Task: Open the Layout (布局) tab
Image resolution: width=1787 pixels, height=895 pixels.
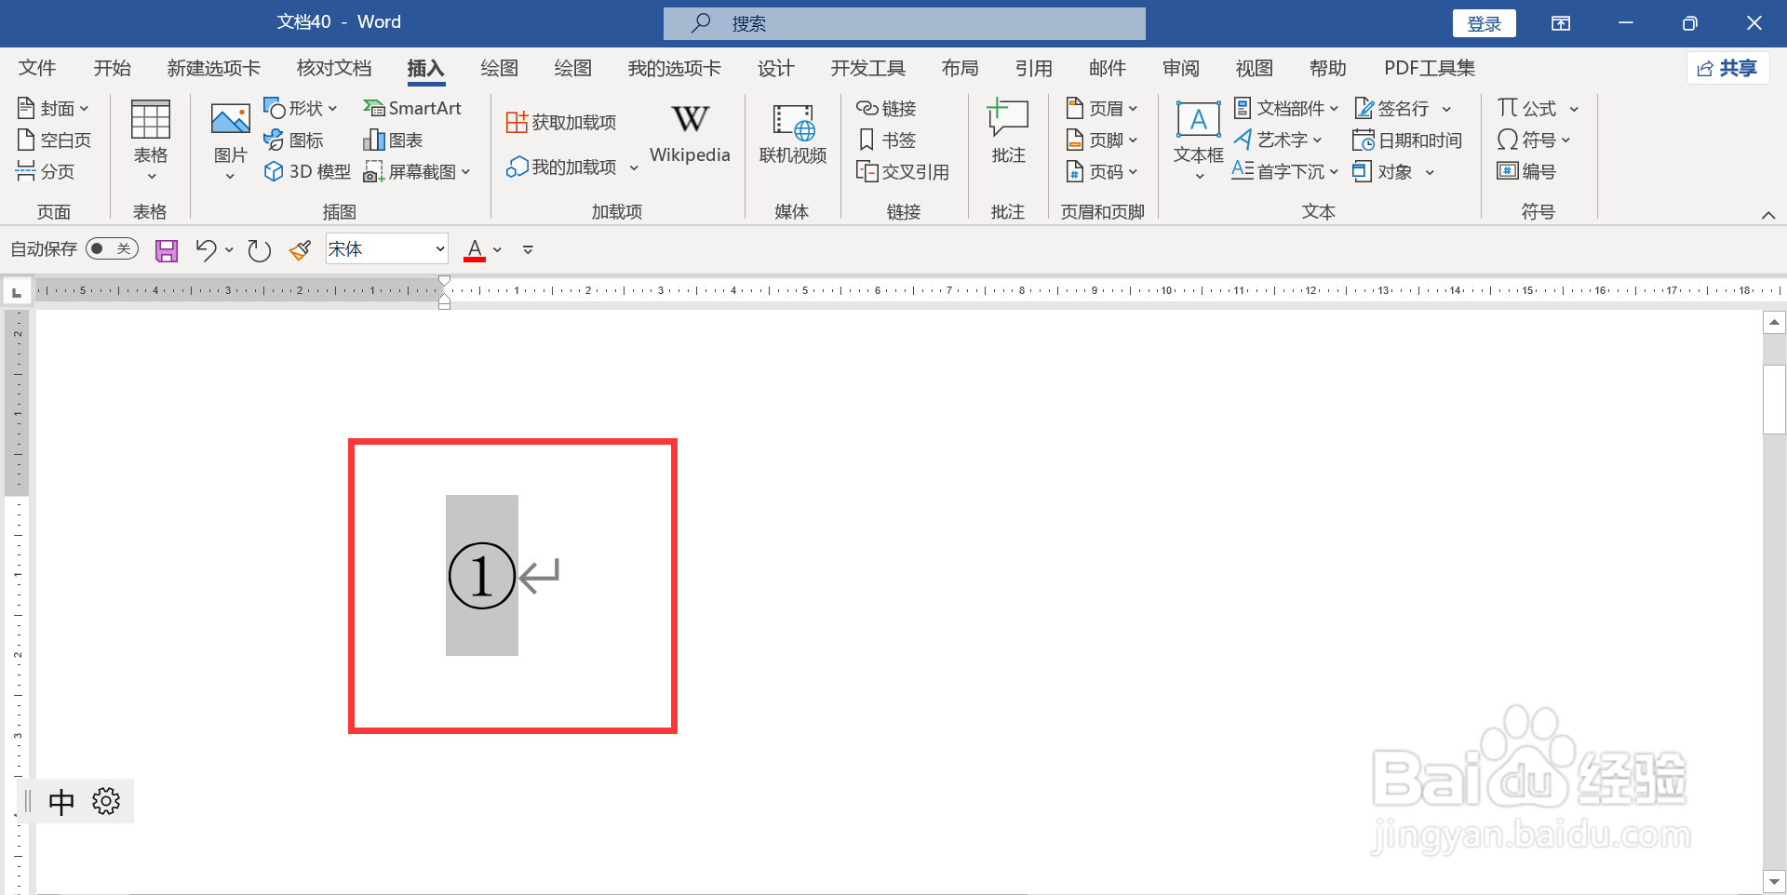Action: 960,68
